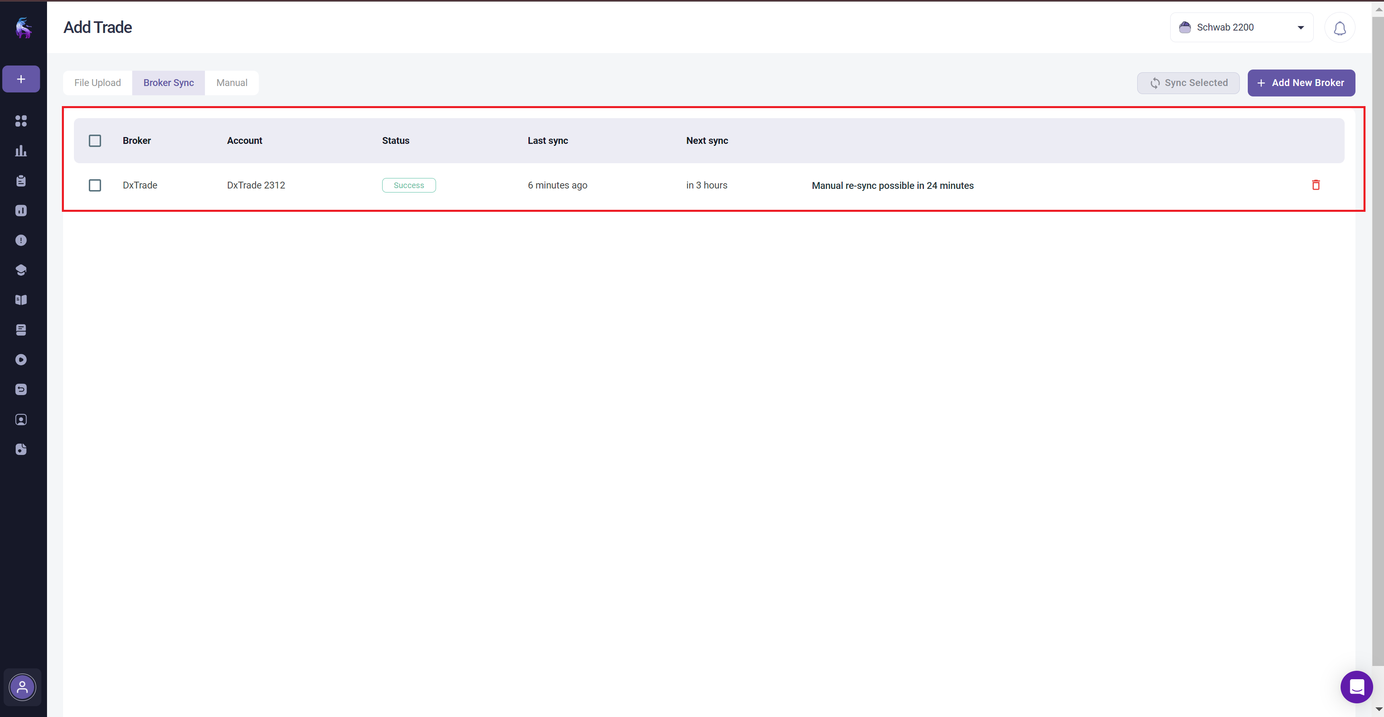1384x717 pixels.
Task: Click the user profile avatar in sidebar
Action: click(23, 686)
